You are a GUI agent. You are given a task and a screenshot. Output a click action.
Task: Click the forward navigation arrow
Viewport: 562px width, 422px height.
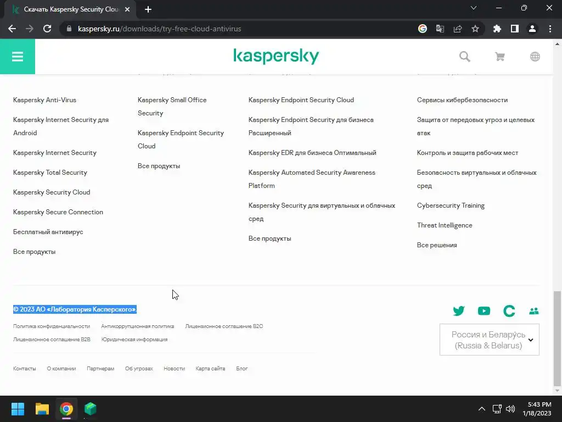30,29
